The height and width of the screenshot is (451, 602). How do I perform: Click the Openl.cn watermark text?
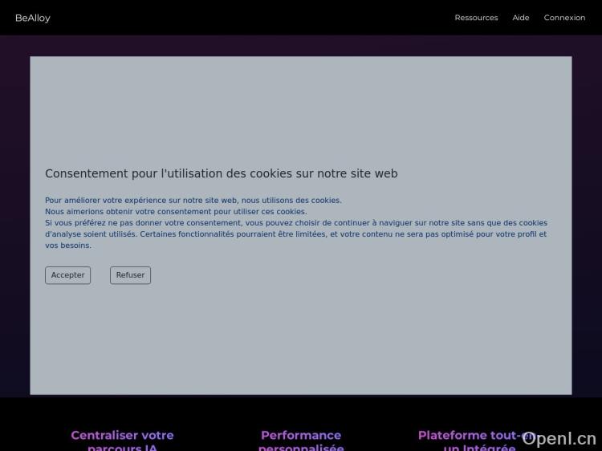[559, 438]
